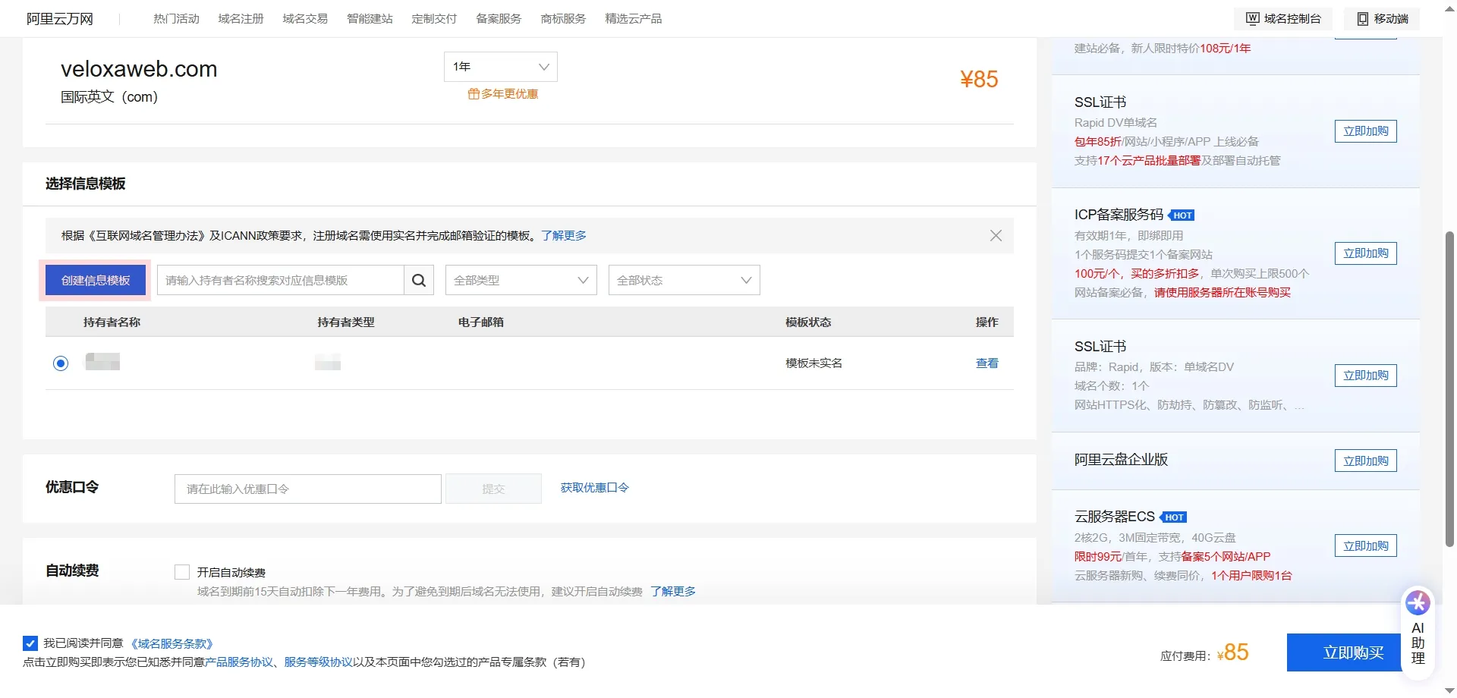Click the 创建信息模板 button
The width and height of the screenshot is (1457, 698).
[x=95, y=280]
